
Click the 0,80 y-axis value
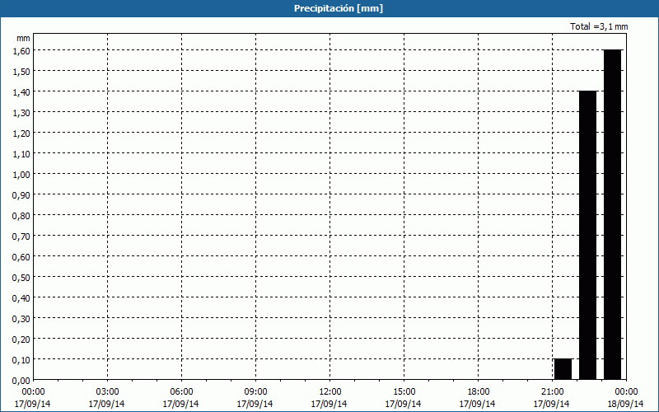click(21, 216)
